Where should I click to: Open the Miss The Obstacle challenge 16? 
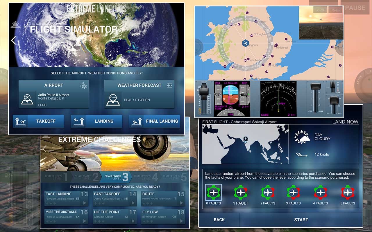(66, 216)
